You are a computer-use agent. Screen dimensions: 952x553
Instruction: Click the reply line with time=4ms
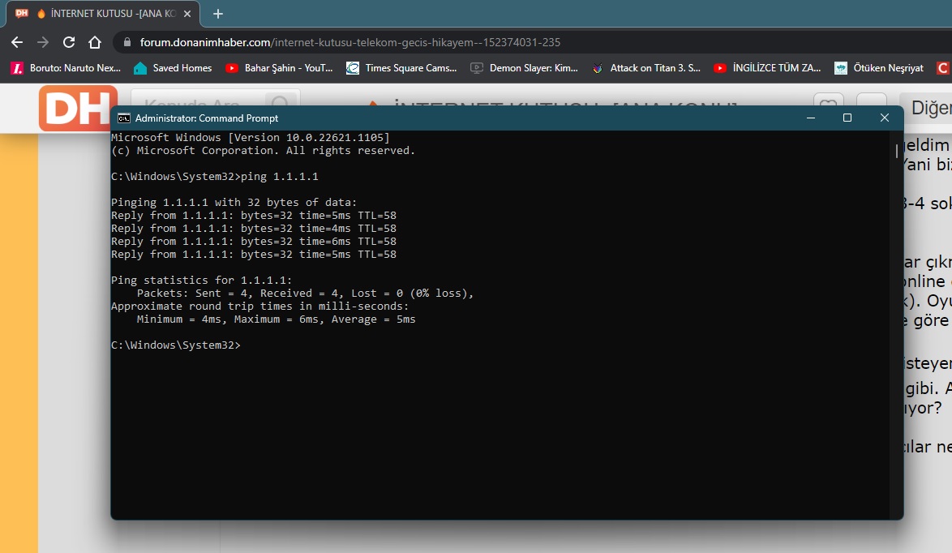tap(254, 229)
